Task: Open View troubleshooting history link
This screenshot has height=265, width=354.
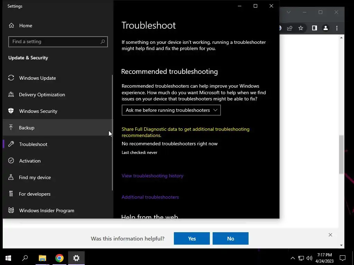Action: coord(152,176)
